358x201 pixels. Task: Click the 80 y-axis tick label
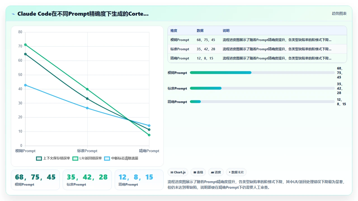[x=20, y=32]
